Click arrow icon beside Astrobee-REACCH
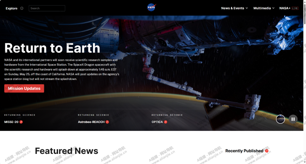The image size is (306, 164). 107,122
